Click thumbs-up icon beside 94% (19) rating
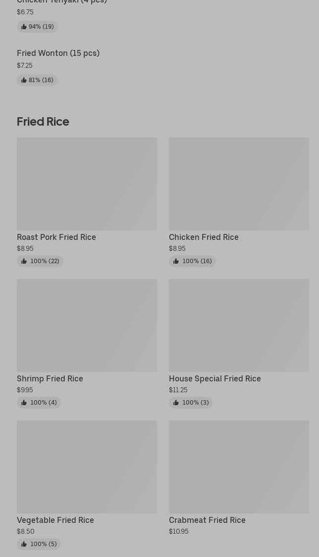The width and height of the screenshot is (319, 557). pos(24,27)
